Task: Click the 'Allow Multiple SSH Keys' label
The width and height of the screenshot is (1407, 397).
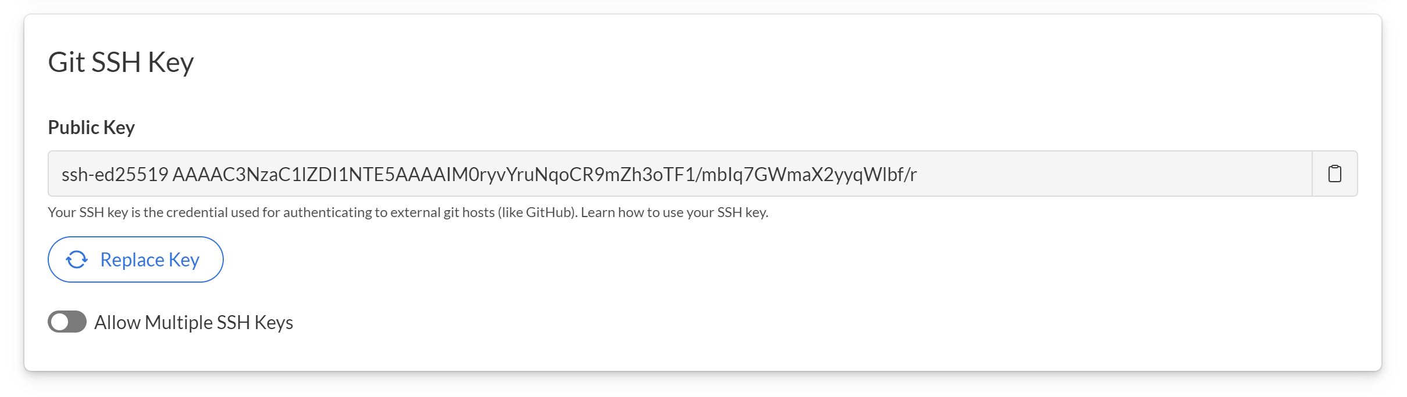Action: pyautogui.click(x=194, y=322)
